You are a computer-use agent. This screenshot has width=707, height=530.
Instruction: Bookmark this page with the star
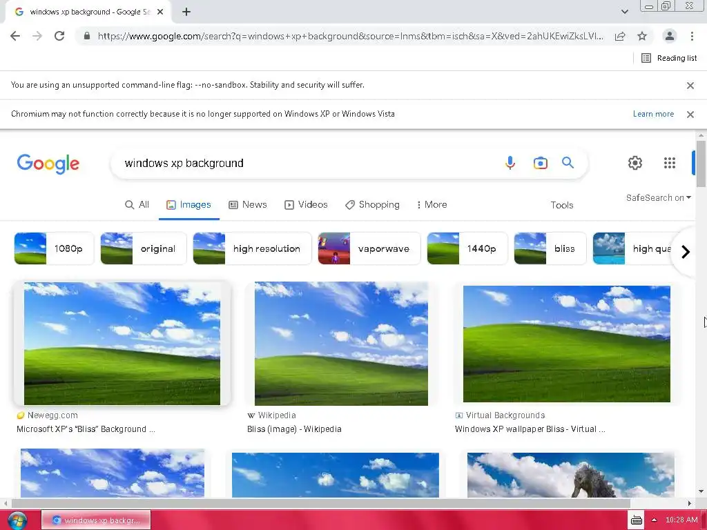[x=642, y=36]
